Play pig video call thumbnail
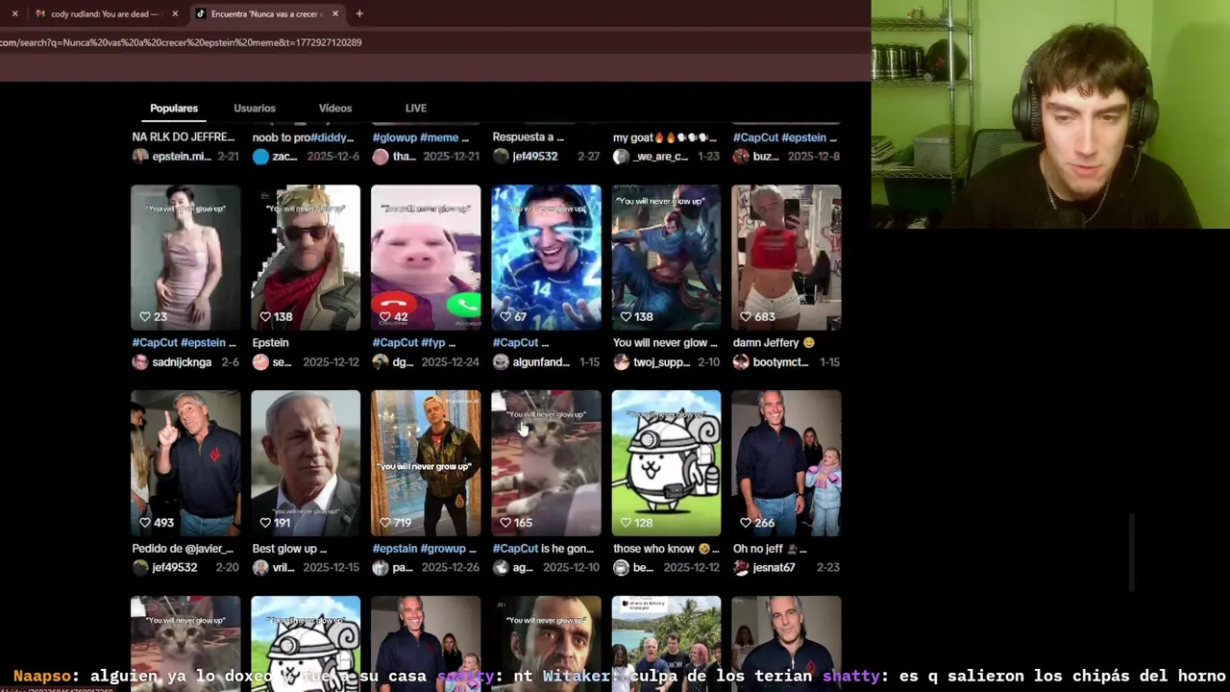1230x692 pixels. [x=426, y=257]
